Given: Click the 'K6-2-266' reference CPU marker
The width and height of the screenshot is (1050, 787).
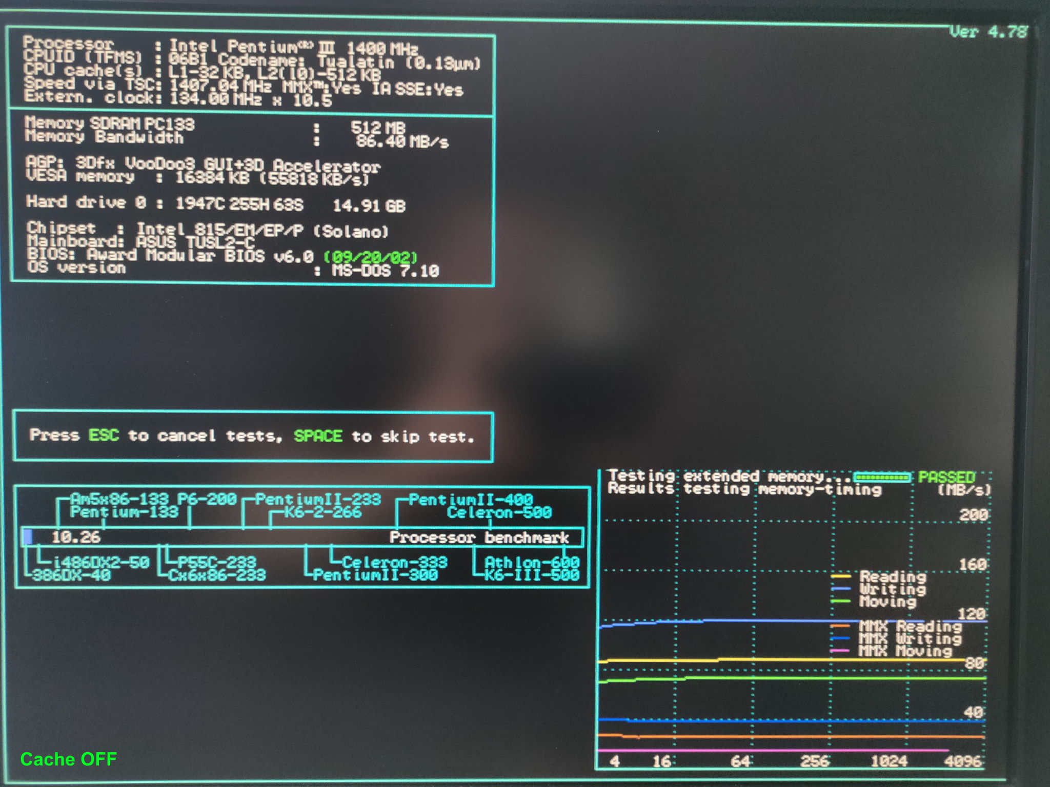Looking at the screenshot, I should (x=323, y=512).
